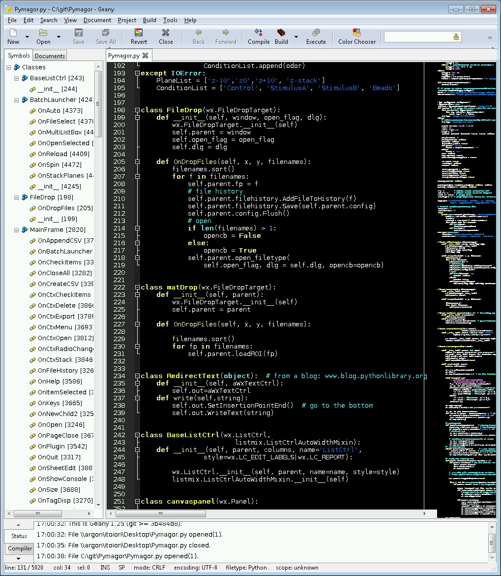The image size is (501, 576).
Task: Click the Revert toolbar icon
Action: click(x=139, y=32)
